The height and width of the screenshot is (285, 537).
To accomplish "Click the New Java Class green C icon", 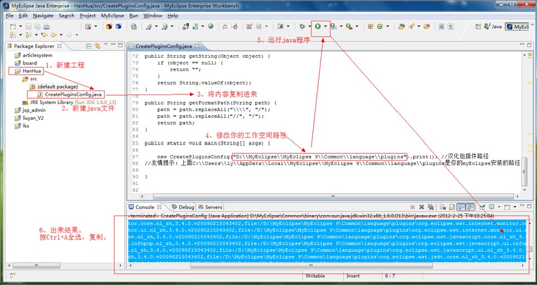I will 380,26.
